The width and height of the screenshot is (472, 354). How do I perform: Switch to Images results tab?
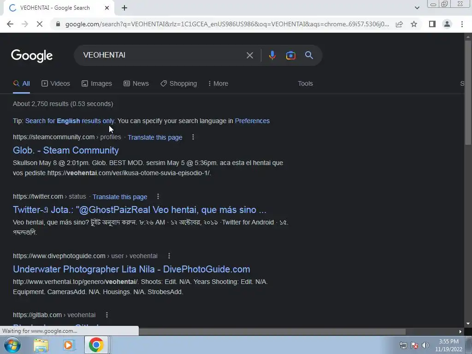tap(97, 84)
